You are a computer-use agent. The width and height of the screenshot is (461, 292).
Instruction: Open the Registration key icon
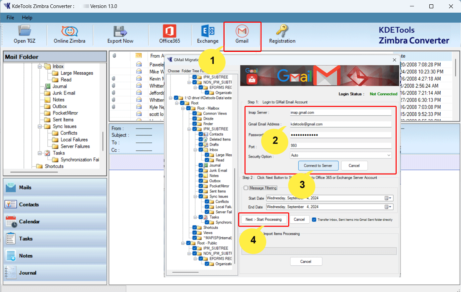coord(282,34)
